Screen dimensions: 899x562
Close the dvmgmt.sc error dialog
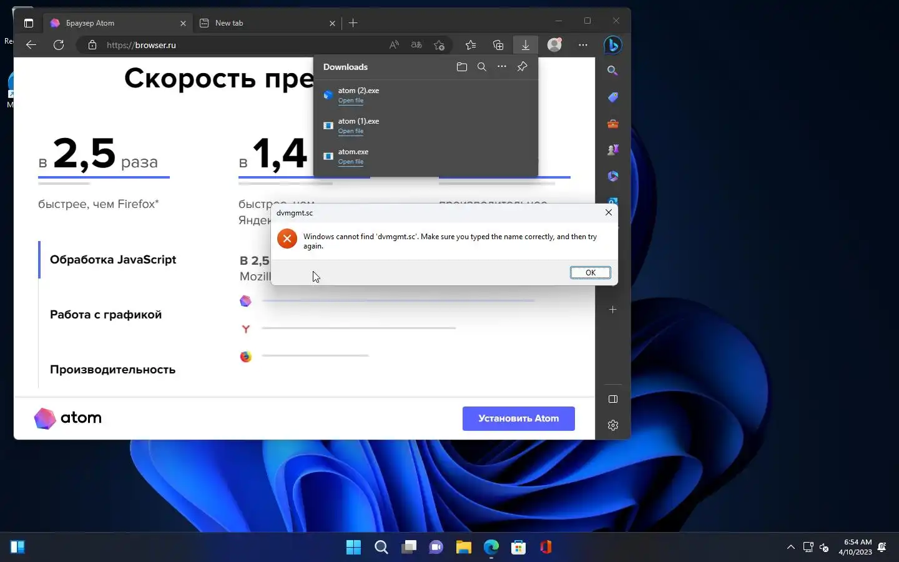609,212
